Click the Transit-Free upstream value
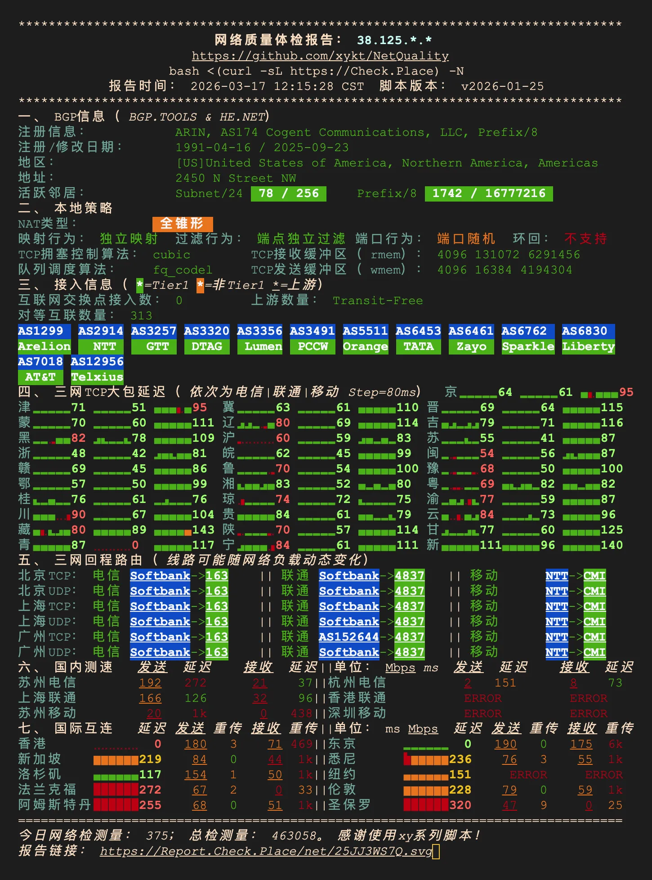Screen dimensions: 652x880 378,301
